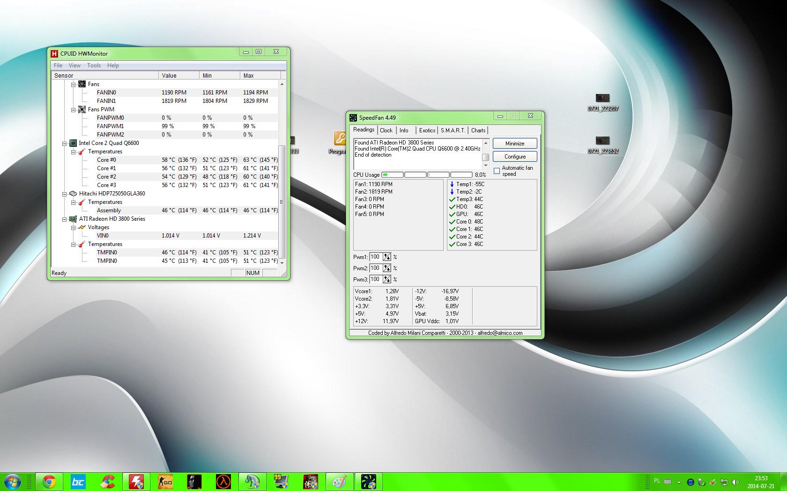Switch to the Info tab in SpeedFan
This screenshot has width=787, height=491.
(x=404, y=130)
